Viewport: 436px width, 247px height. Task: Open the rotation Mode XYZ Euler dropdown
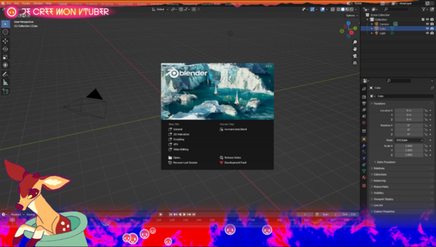pos(409,140)
